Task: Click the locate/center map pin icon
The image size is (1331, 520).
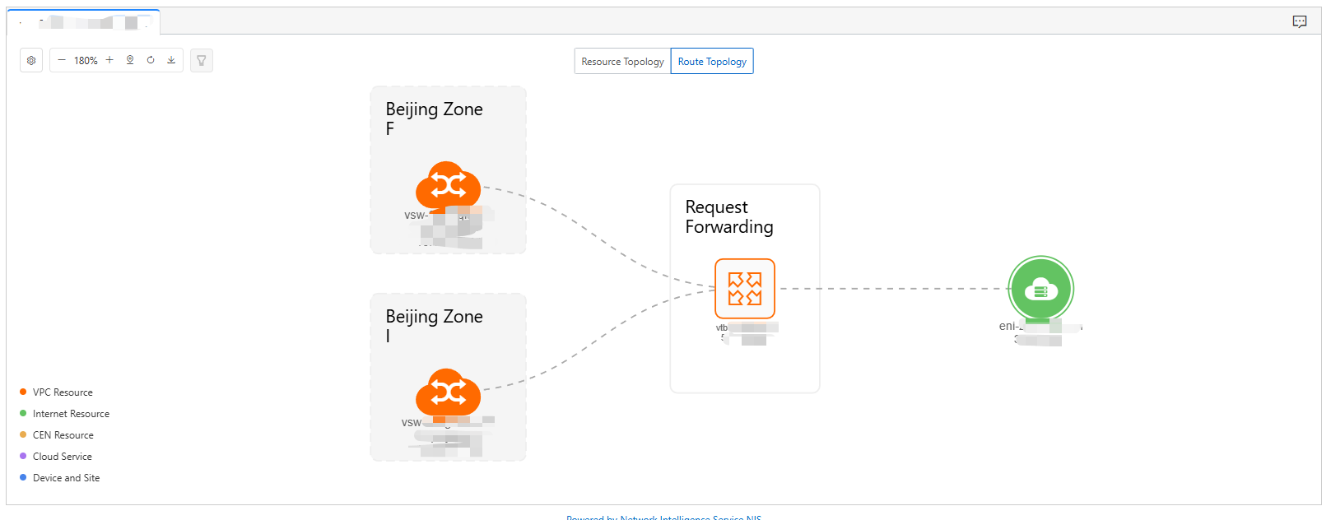Action: click(130, 60)
